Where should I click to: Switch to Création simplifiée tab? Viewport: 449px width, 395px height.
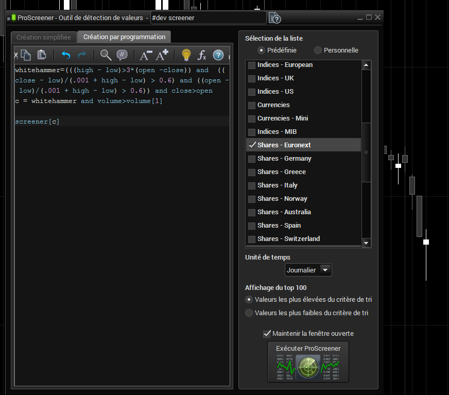pos(44,37)
